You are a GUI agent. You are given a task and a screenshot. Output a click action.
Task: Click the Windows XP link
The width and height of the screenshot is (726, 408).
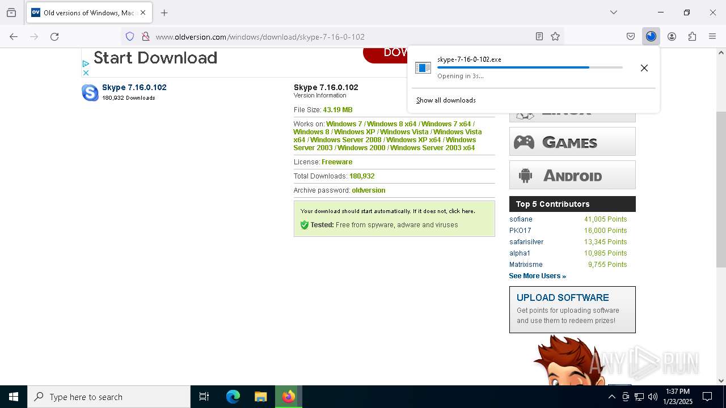pyautogui.click(x=354, y=132)
